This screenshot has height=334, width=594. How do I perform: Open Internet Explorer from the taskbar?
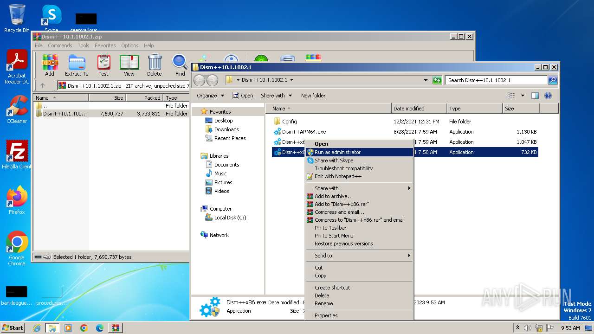click(x=37, y=328)
